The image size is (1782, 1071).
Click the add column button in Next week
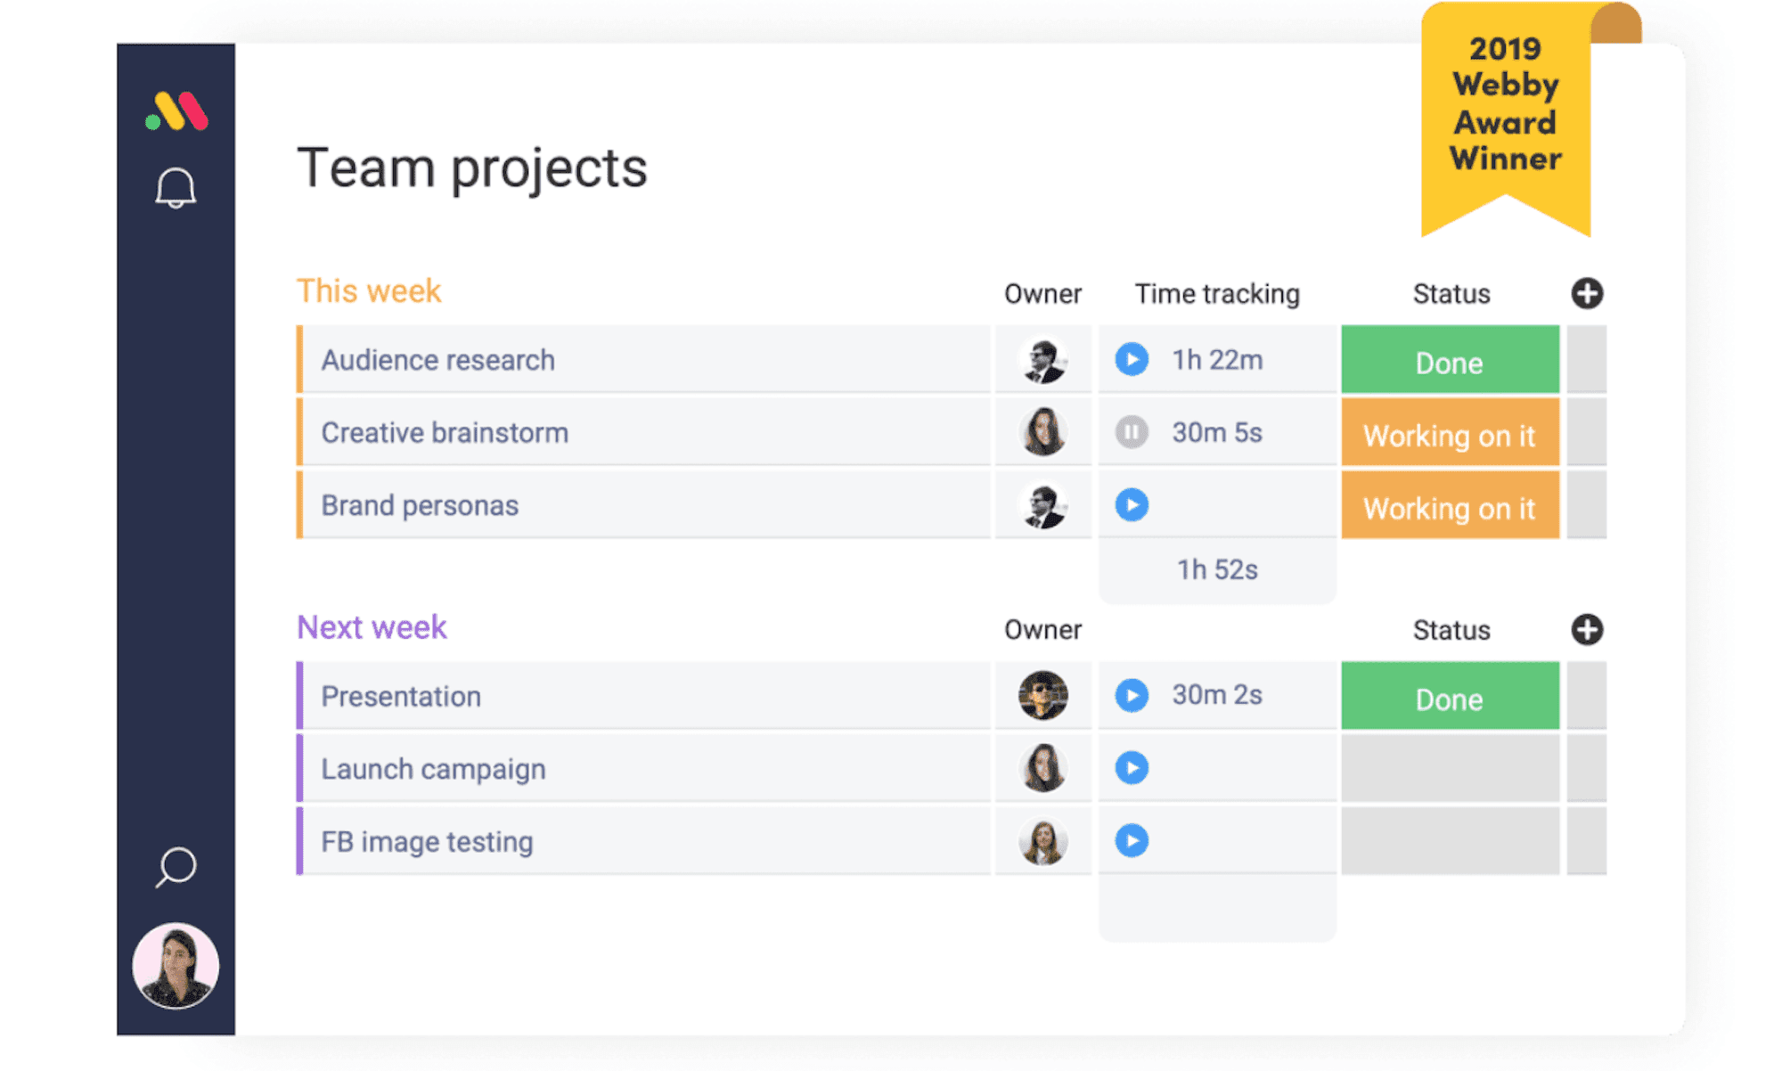click(1589, 630)
